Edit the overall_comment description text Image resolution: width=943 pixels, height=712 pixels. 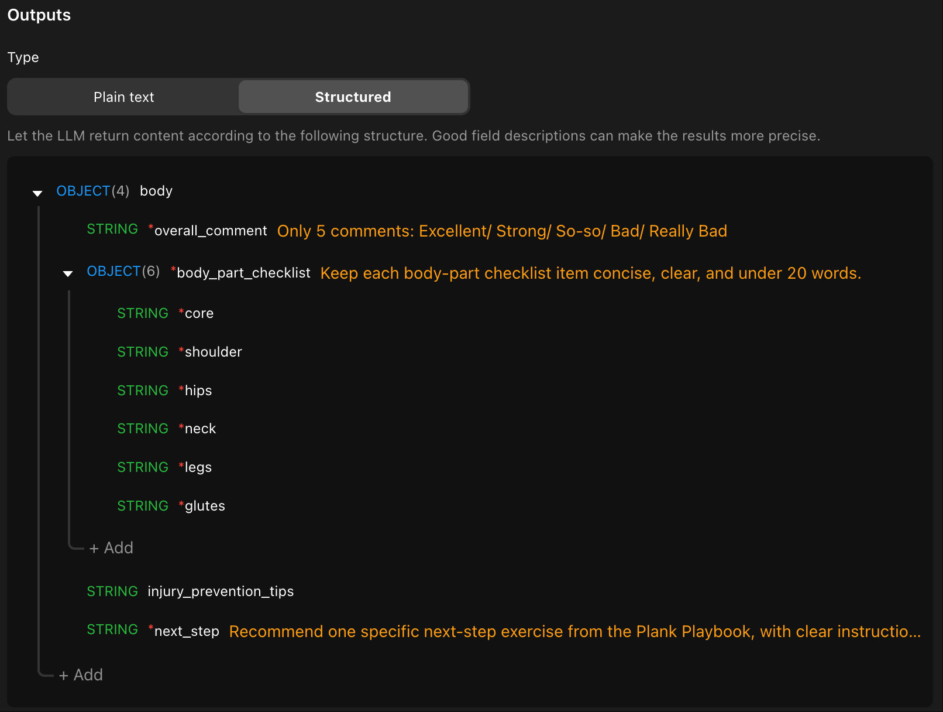(x=502, y=231)
